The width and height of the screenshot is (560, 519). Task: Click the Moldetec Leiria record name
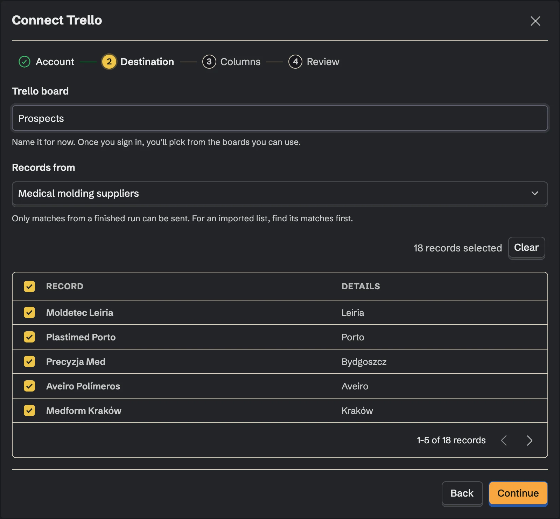click(x=80, y=312)
